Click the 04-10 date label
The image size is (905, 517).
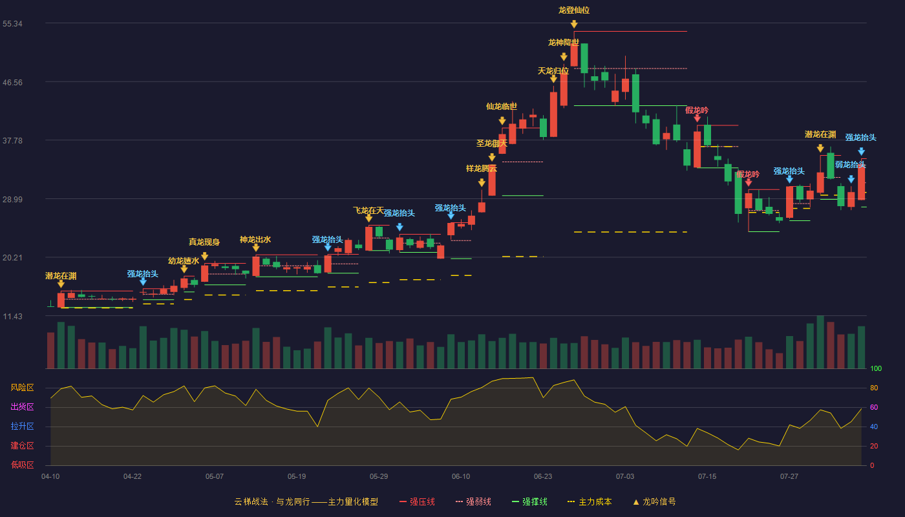click(x=50, y=476)
